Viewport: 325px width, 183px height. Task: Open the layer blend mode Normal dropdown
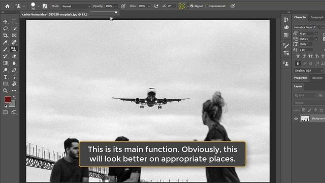coord(309,103)
